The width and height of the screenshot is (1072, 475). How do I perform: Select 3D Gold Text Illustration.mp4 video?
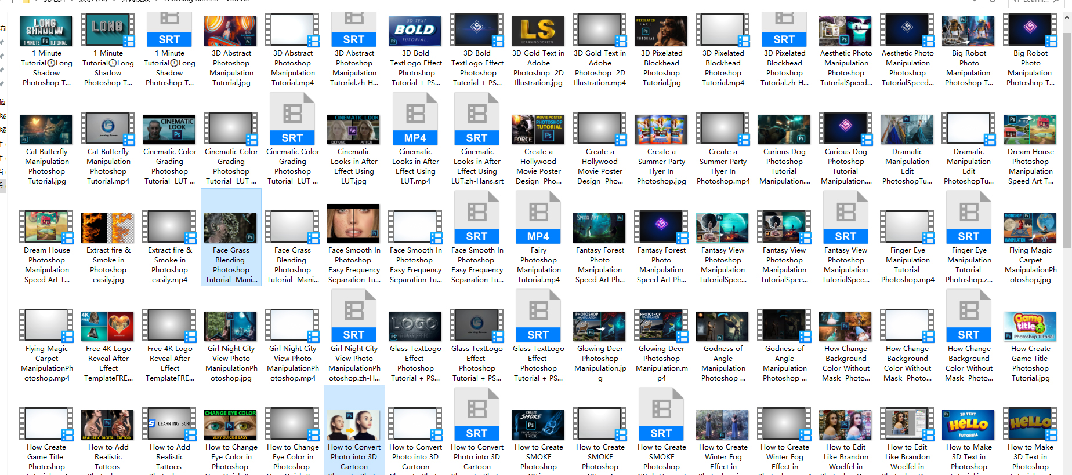pyautogui.click(x=600, y=31)
